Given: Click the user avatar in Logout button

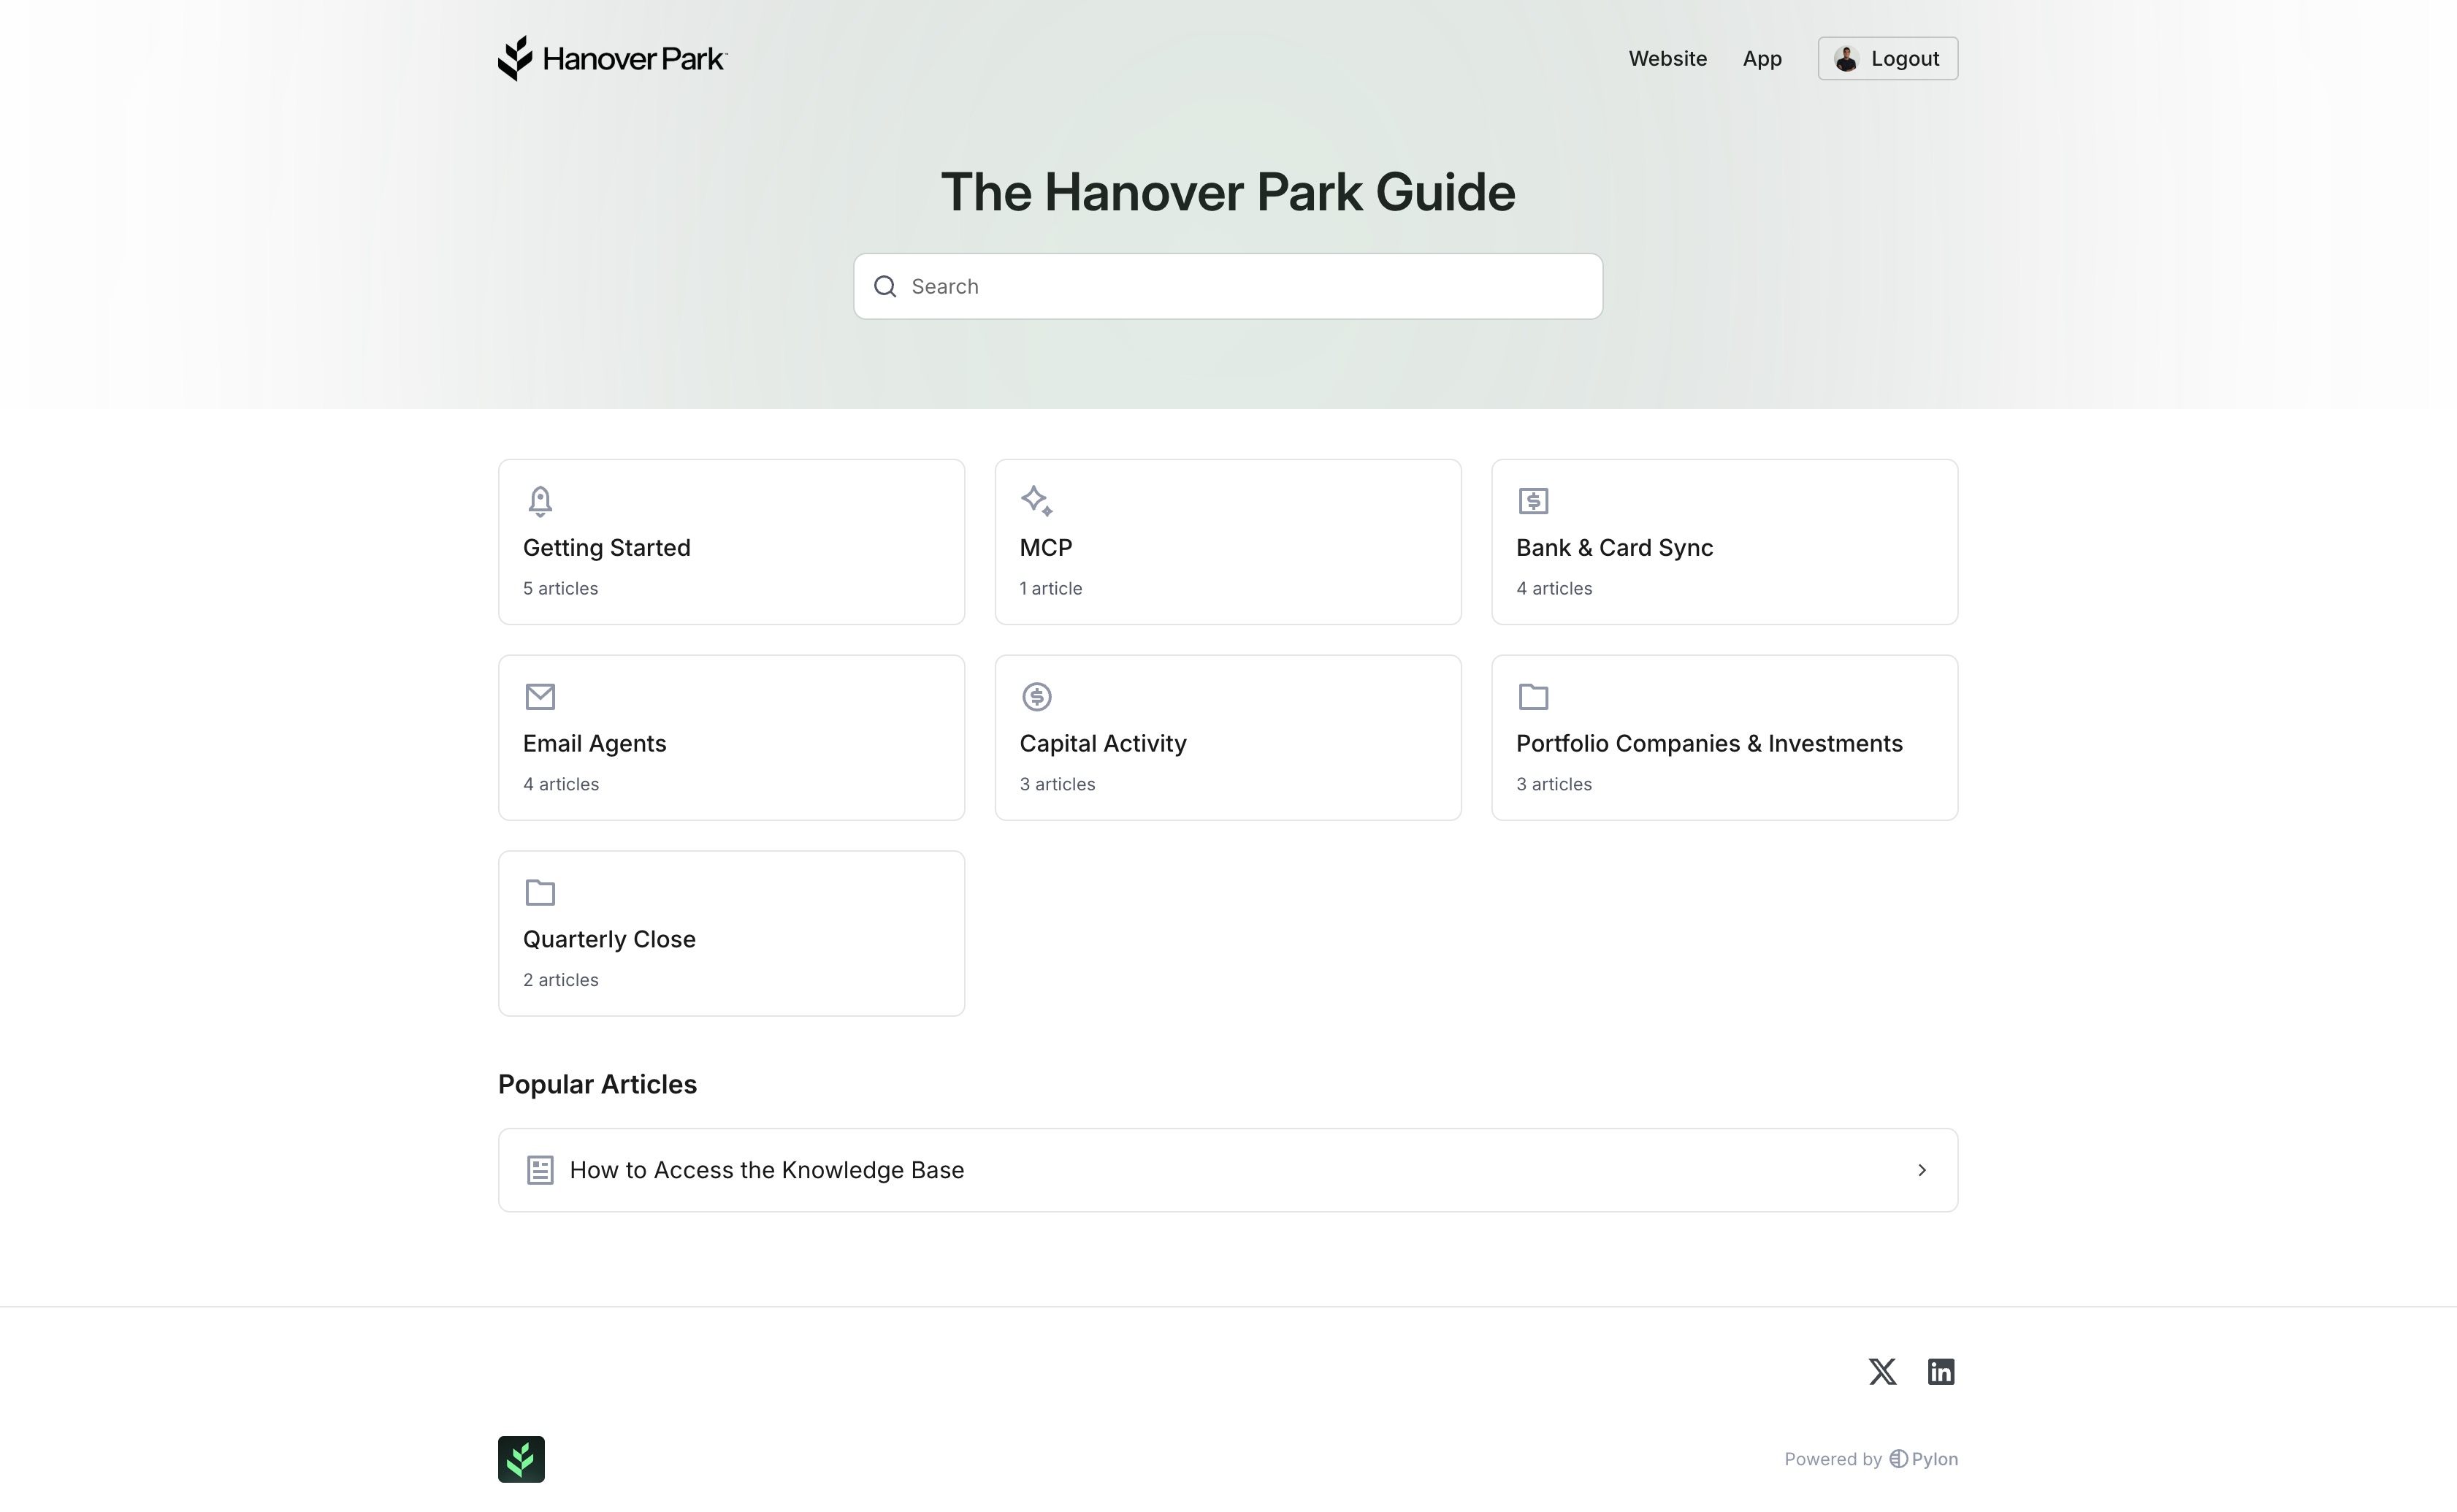Looking at the screenshot, I should [1846, 59].
